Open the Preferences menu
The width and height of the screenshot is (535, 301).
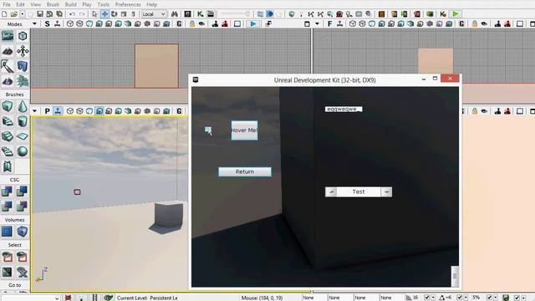(128, 4)
